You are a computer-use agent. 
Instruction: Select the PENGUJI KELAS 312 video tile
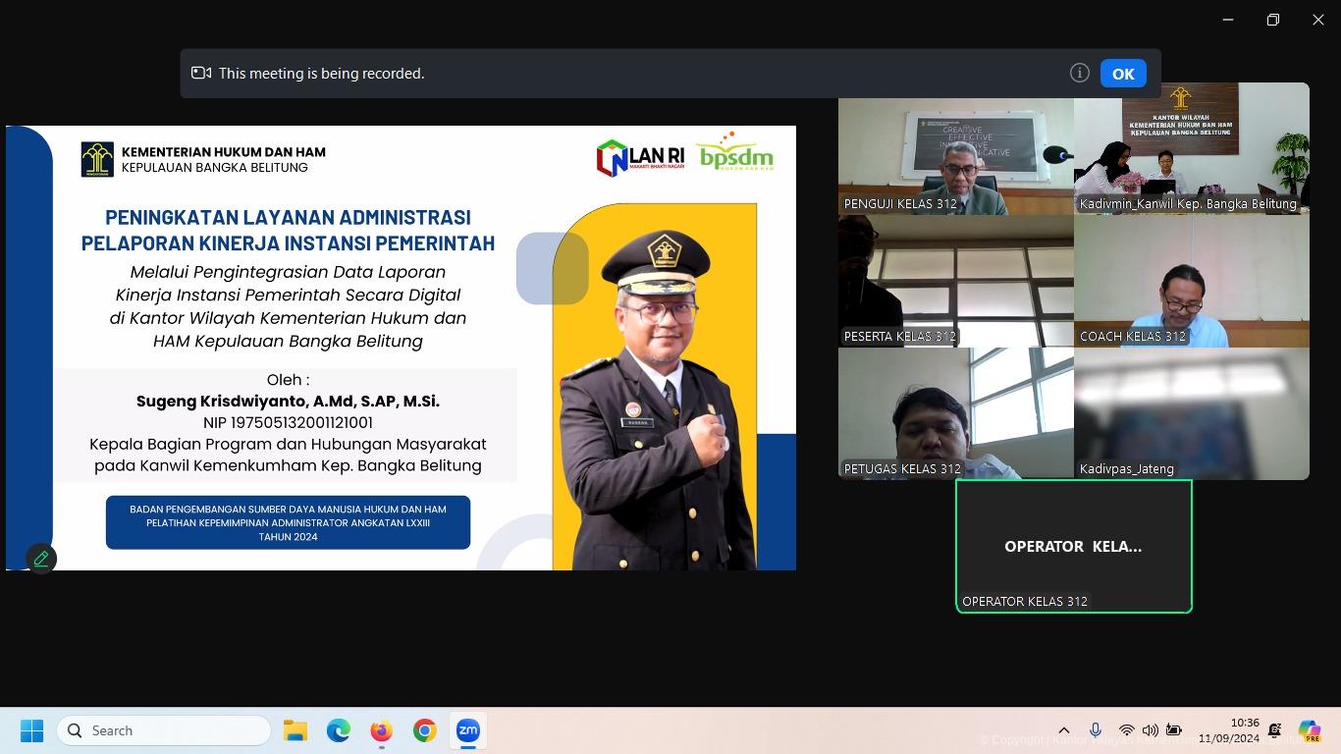(956, 149)
